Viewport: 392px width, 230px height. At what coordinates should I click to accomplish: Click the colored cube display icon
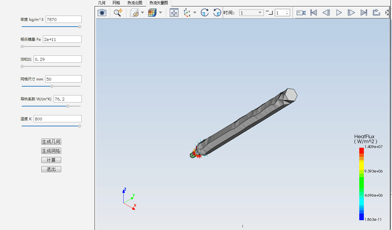152,13
